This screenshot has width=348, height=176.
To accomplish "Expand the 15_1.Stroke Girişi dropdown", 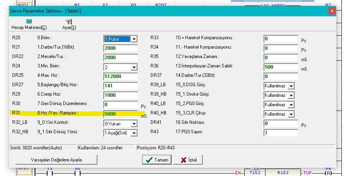I will coord(291,95).
